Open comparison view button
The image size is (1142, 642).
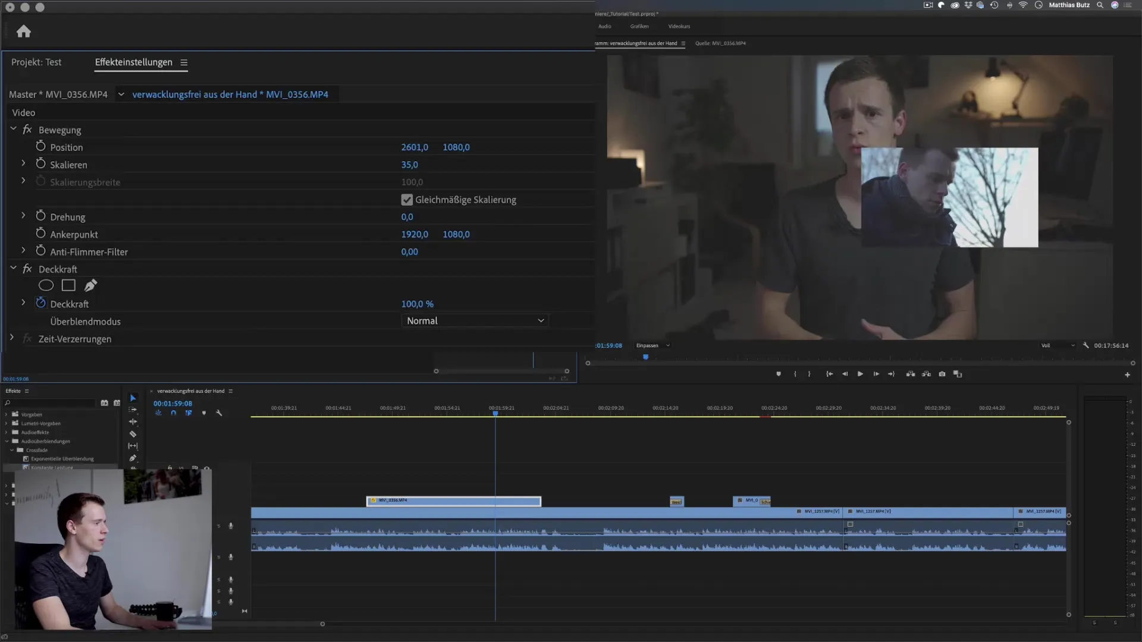click(958, 374)
